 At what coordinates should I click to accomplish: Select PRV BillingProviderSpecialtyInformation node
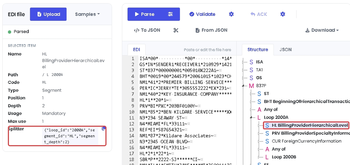tap(311, 133)
